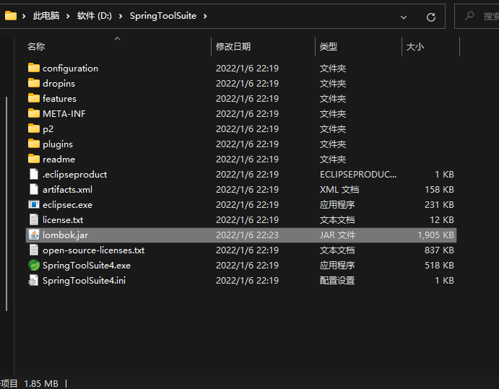The width and height of the screenshot is (499, 389).
Task: Select the features folder name
Action: (x=59, y=99)
